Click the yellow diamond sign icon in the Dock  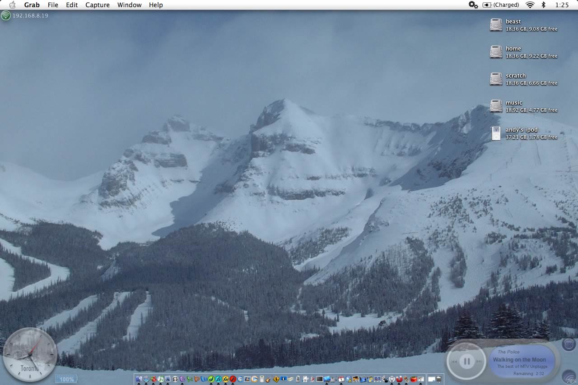[x=276, y=379]
